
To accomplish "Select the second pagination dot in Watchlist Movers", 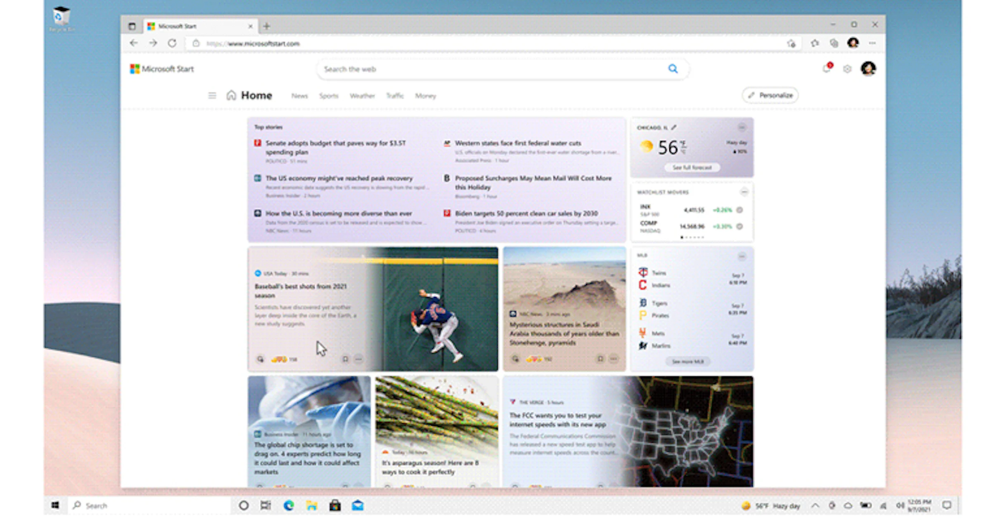I will coord(686,237).
